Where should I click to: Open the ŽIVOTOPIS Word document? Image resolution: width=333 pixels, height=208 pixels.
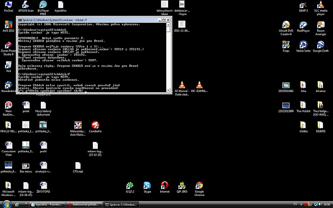click(x=43, y=188)
